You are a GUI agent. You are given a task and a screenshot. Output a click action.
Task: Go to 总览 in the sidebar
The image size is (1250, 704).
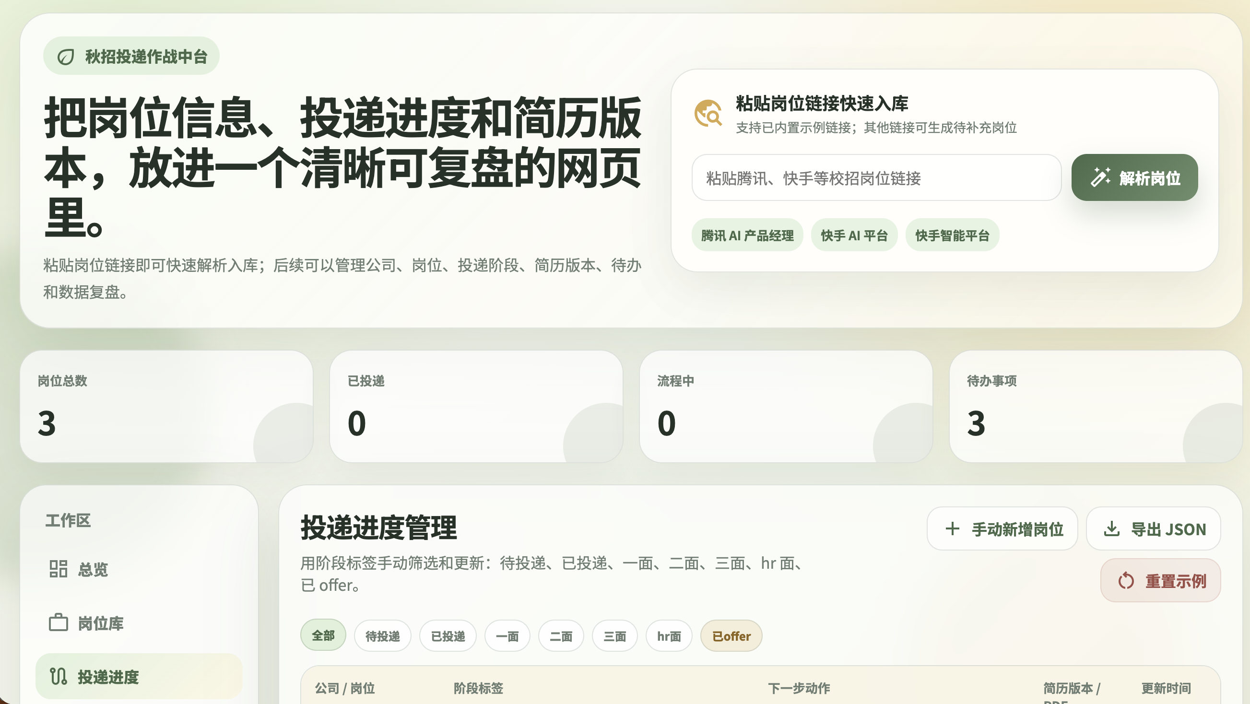(x=139, y=569)
